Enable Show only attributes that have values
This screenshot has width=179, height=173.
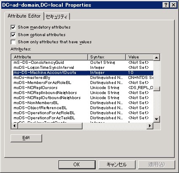point(13,42)
